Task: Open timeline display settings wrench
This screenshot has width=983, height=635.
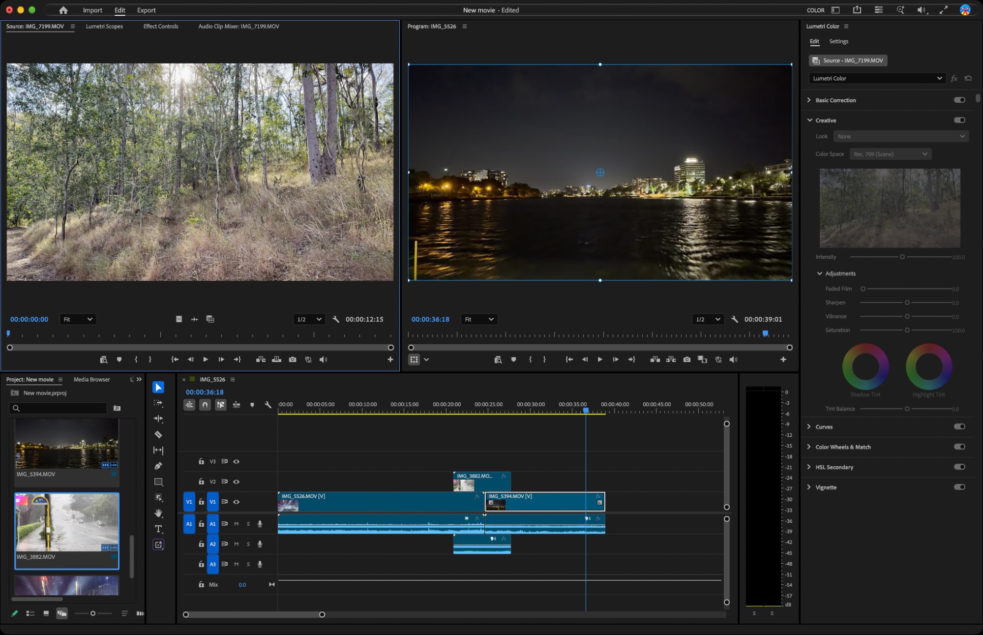Action: click(x=268, y=405)
